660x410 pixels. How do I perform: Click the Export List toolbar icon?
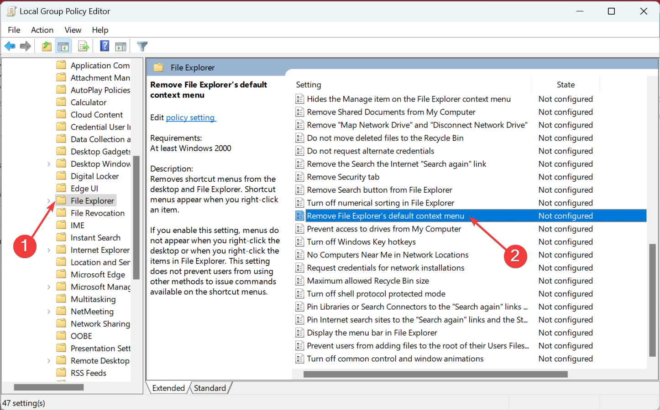click(x=84, y=46)
